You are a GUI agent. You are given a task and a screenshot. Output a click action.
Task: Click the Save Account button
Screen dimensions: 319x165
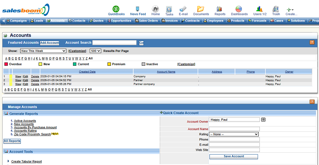click(234, 157)
